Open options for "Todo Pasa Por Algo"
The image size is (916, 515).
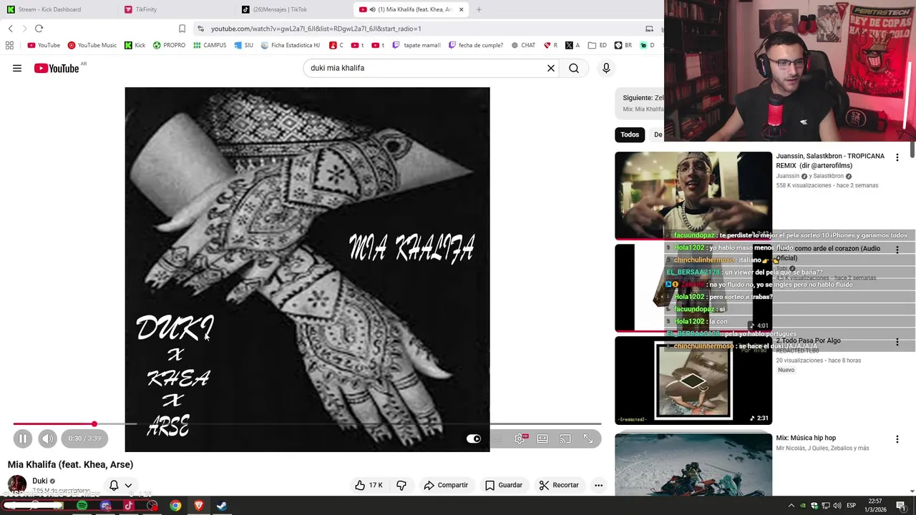pos(897,342)
